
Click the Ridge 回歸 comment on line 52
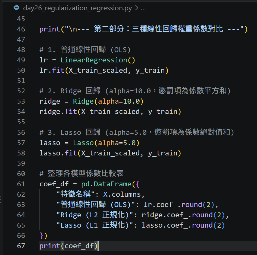135,91
